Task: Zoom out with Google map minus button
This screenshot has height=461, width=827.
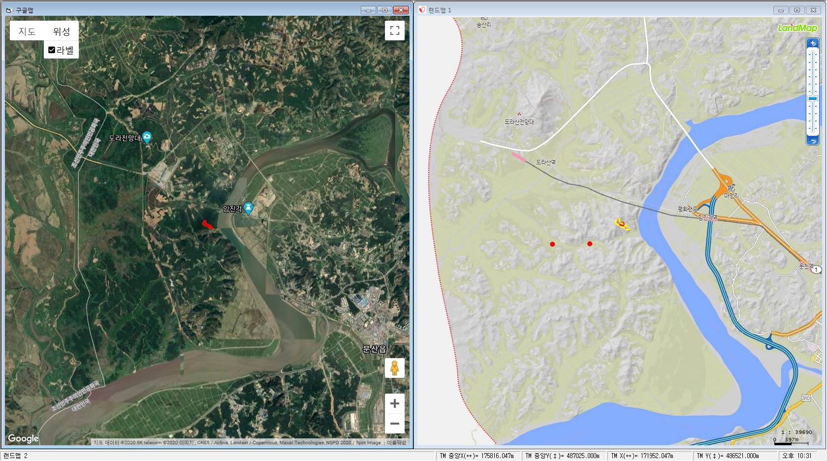Action: pyautogui.click(x=394, y=424)
